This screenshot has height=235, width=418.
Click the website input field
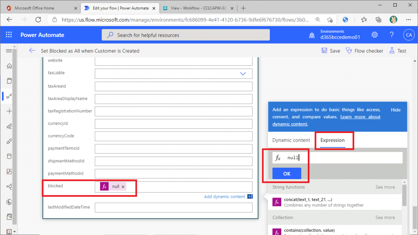coord(173,61)
